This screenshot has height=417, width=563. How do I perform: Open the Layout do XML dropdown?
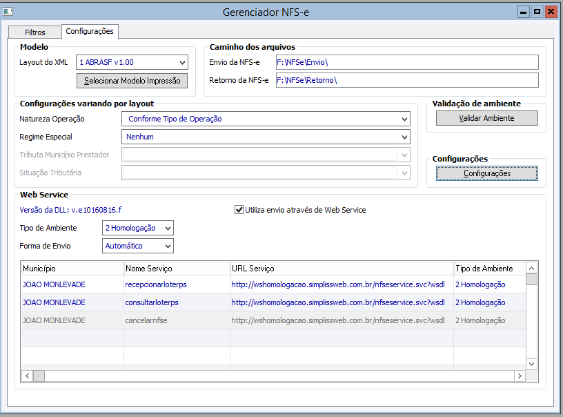182,63
